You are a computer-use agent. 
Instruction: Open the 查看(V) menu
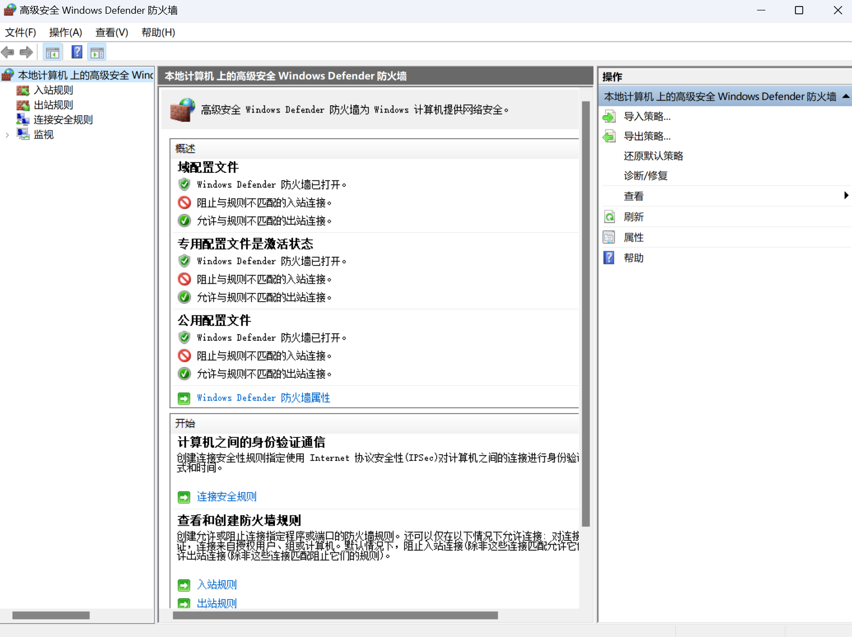pyautogui.click(x=112, y=32)
